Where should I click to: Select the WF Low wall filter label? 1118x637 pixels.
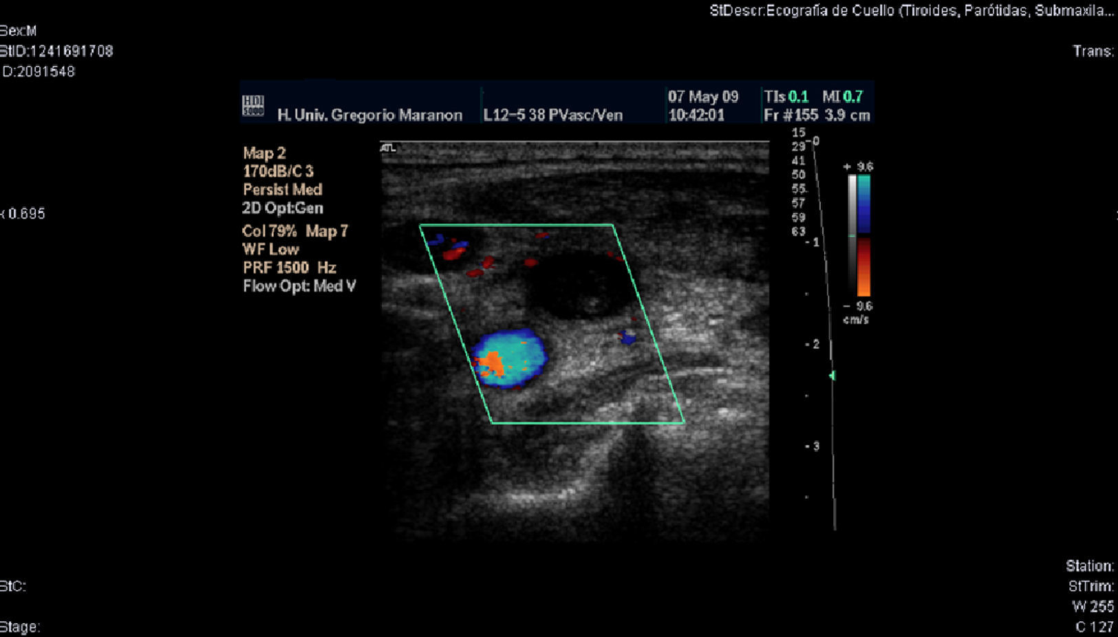[x=270, y=249]
